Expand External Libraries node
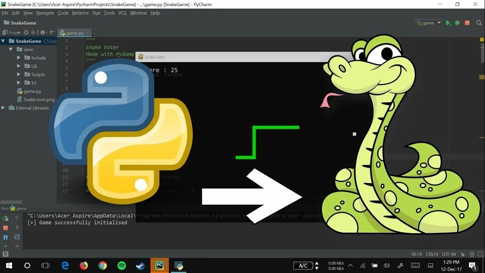The height and width of the screenshot is (273, 485). click(x=3, y=108)
